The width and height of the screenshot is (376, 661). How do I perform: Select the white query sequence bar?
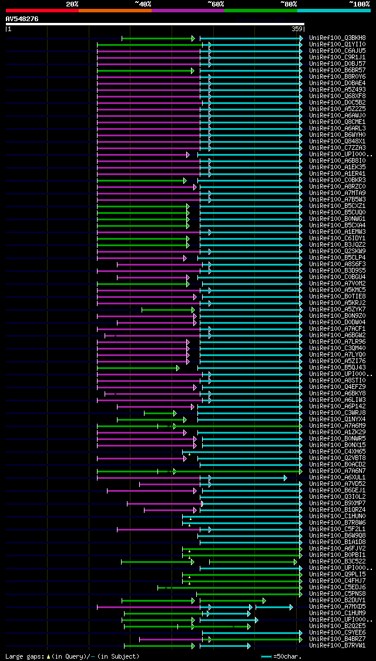coord(155,25)
